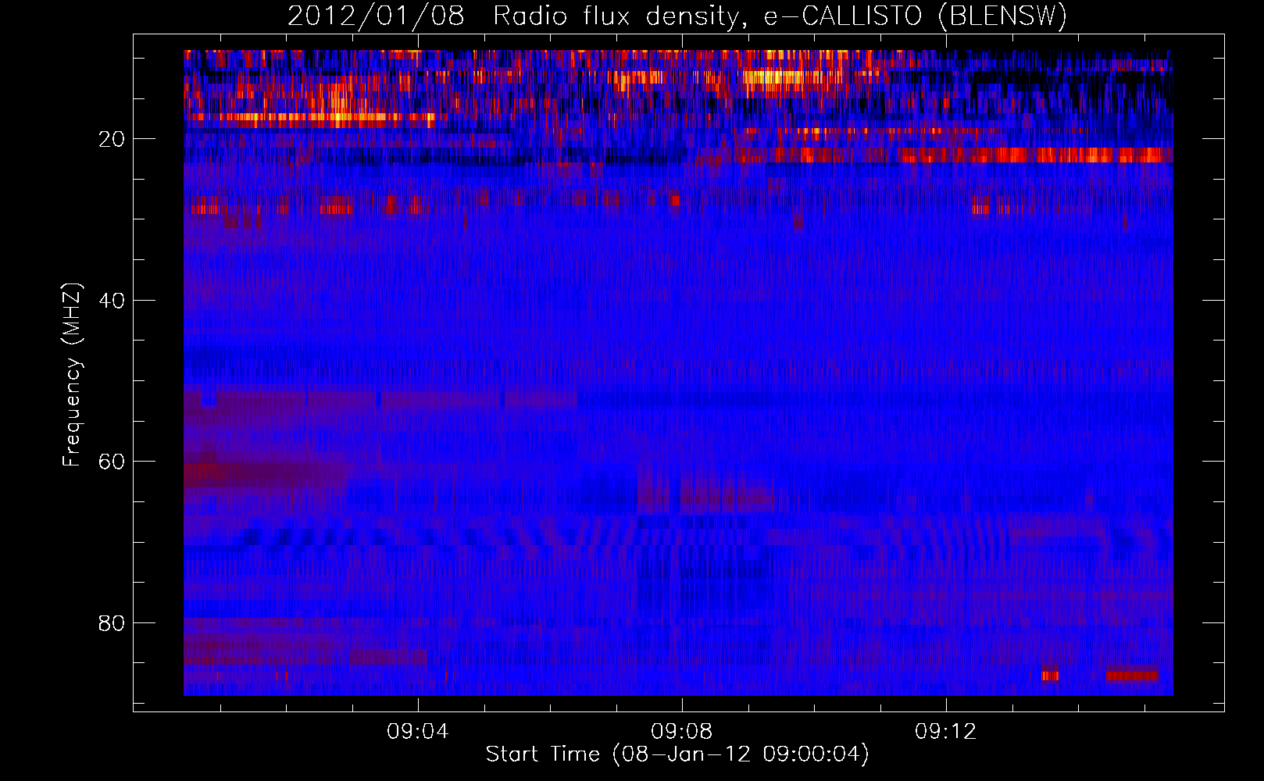
Task: Click the '80' frequency tick label
Action: (x=112, y=623)
